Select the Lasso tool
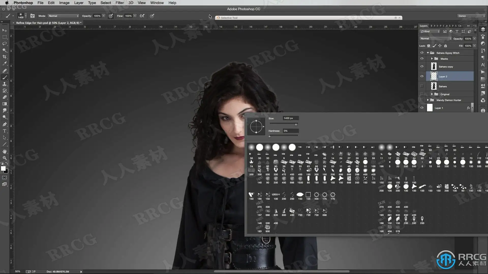 coord(5,44)
